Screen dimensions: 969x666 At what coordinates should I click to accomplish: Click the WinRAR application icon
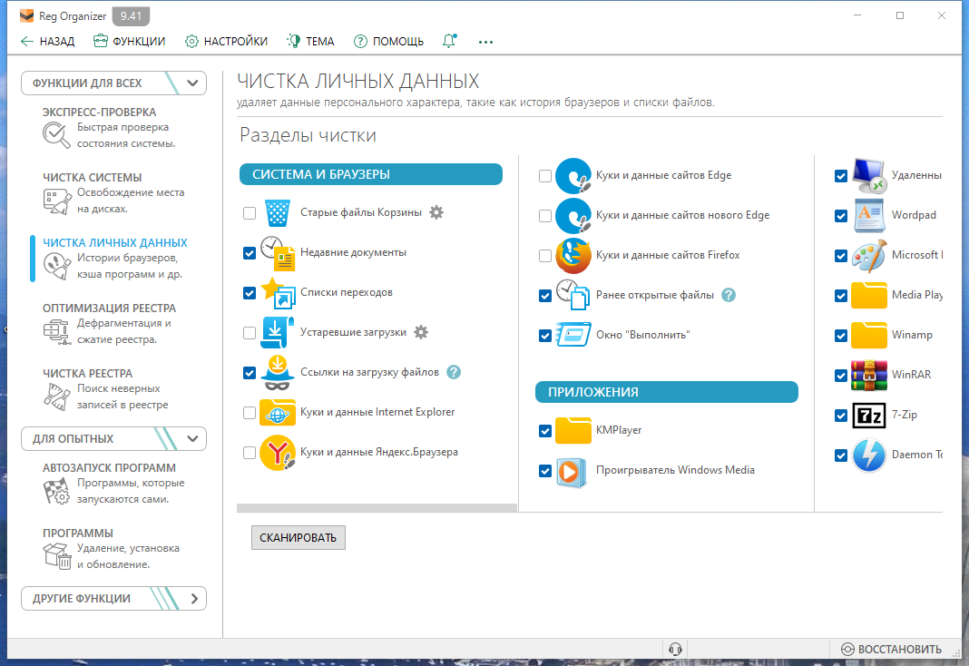pyautogui.click(x=869, y=375)
